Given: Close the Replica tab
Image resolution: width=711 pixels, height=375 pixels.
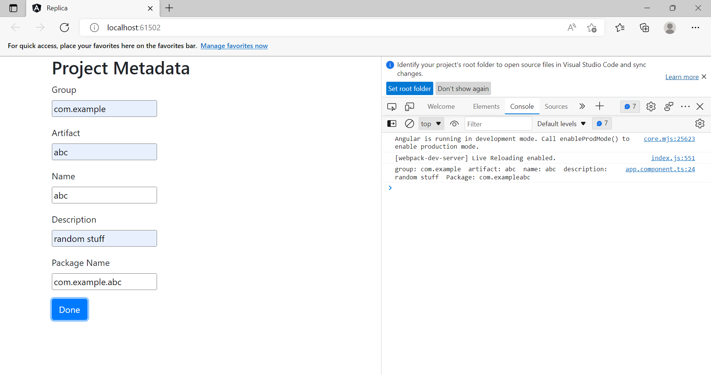Looking at the screenshot, I should point(150,8).
